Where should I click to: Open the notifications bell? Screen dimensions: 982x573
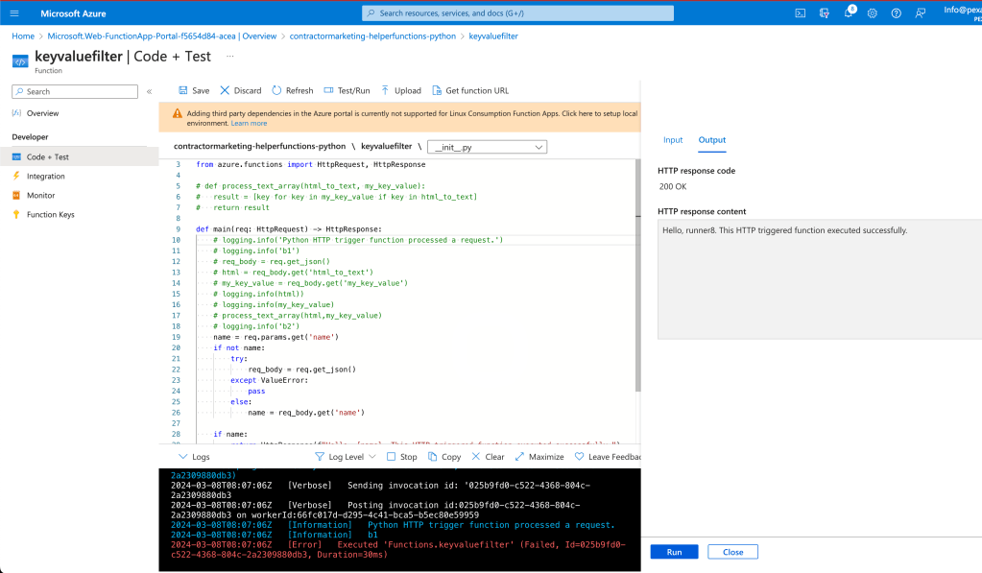tap(849, 13)
